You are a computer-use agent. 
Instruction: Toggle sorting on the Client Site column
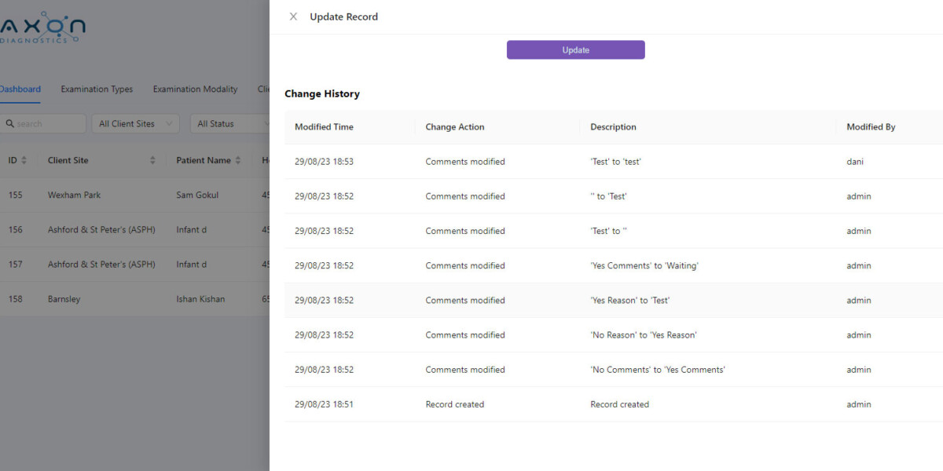pyautogui.click(x=153, y=159)
